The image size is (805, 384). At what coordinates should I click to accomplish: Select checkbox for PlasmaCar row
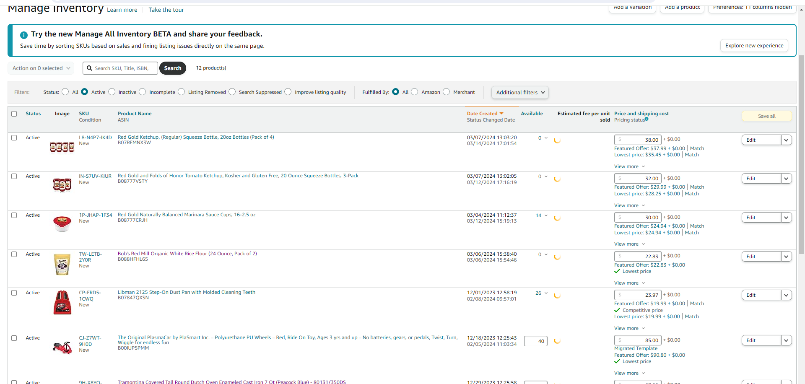14,338
